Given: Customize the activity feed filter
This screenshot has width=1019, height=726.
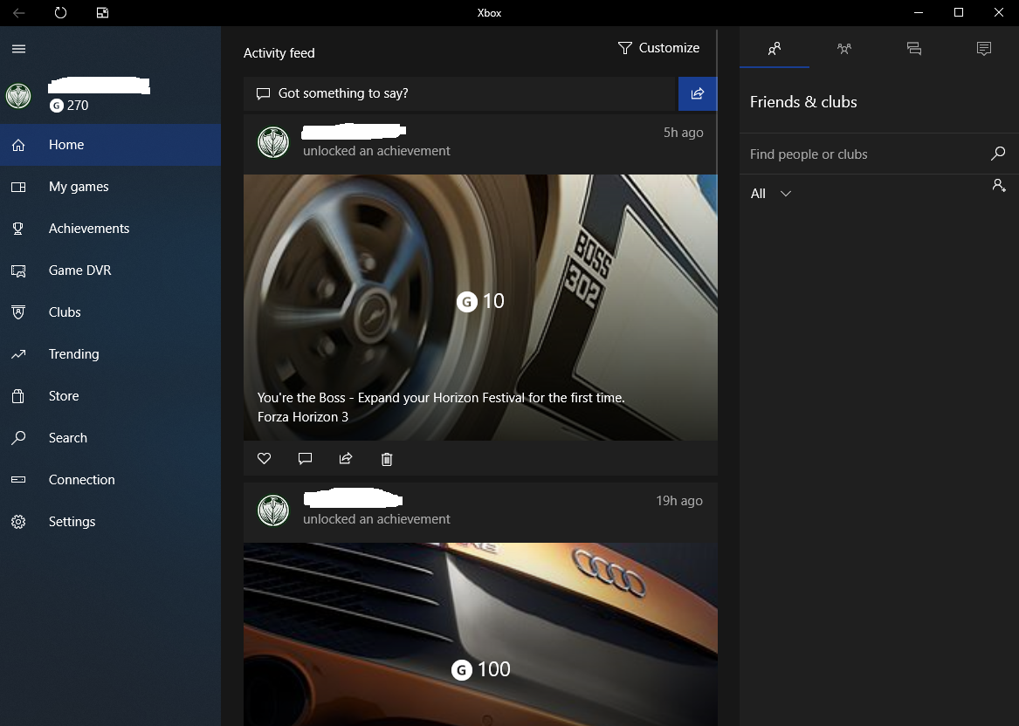Looking at the screenshot, I should coord(658,48).
